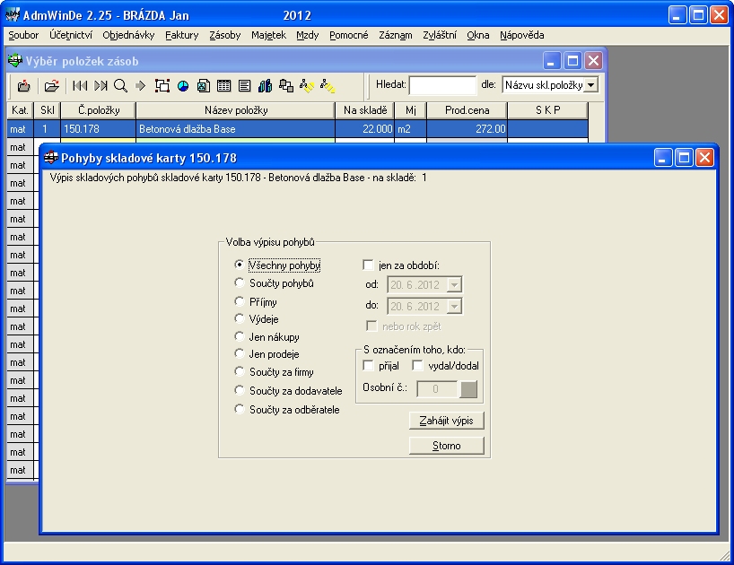Viewport: 734px width, 565px height.
Task: Open the Okna menu
Action: [x=477, y=35]
